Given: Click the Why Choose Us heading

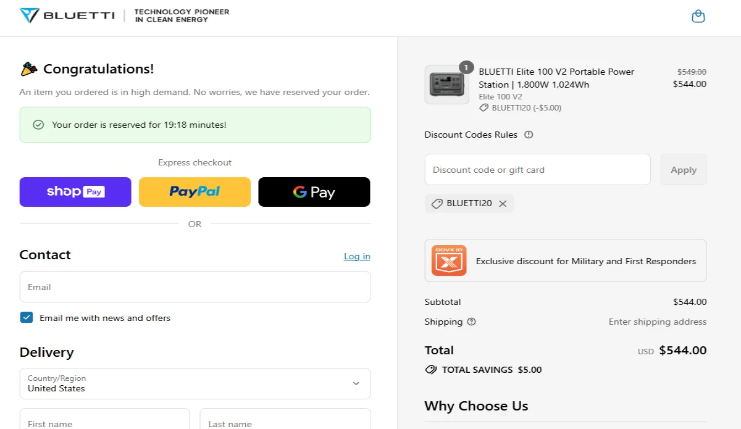Looking at the screenshot, I should click(475, 406).
